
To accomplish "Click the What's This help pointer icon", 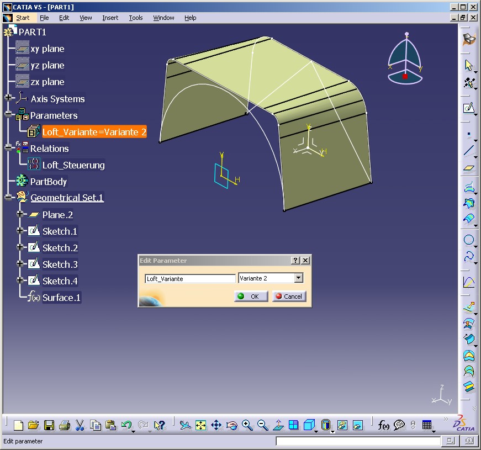I will click(160, 425).
